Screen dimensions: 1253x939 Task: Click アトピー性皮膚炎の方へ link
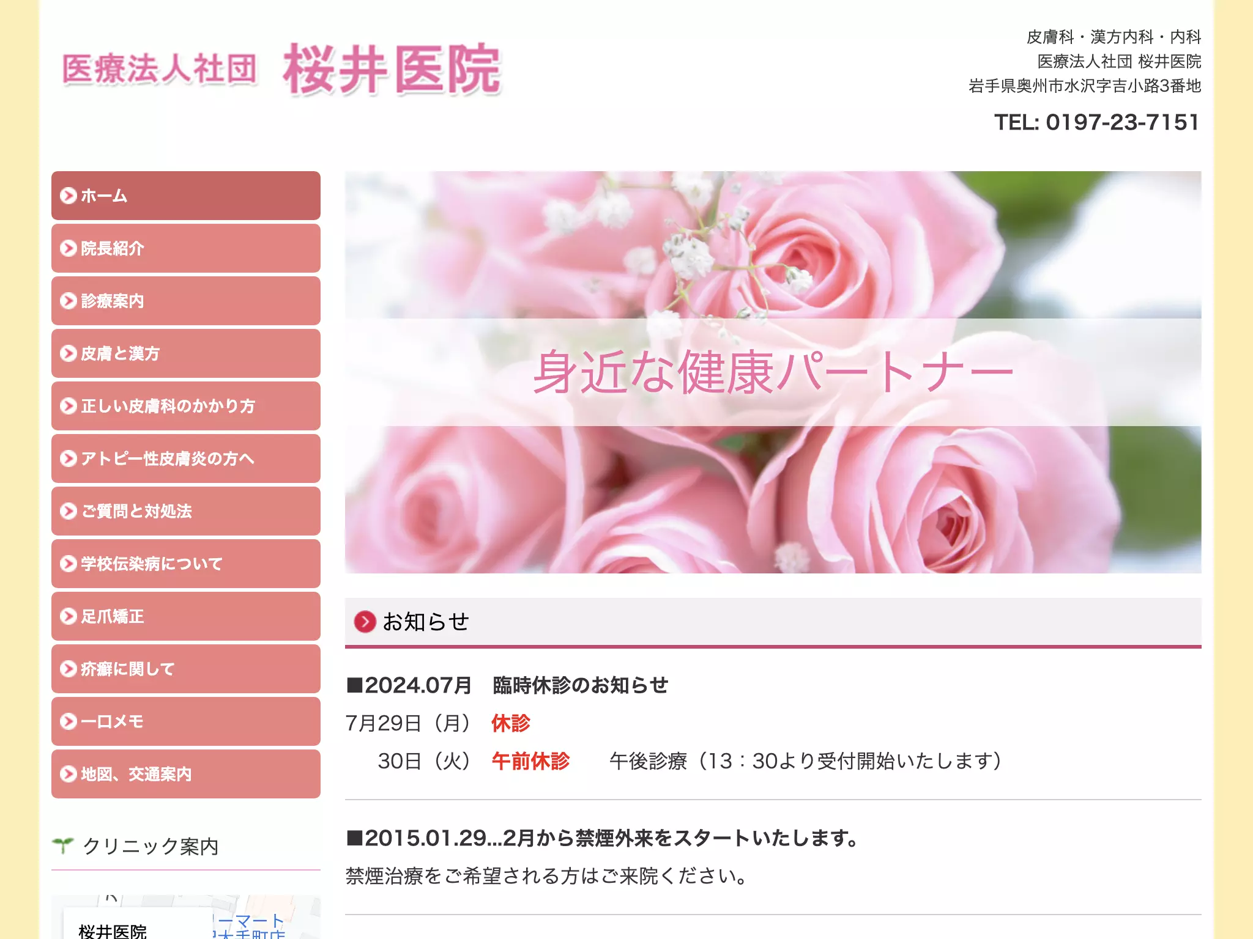186,458
